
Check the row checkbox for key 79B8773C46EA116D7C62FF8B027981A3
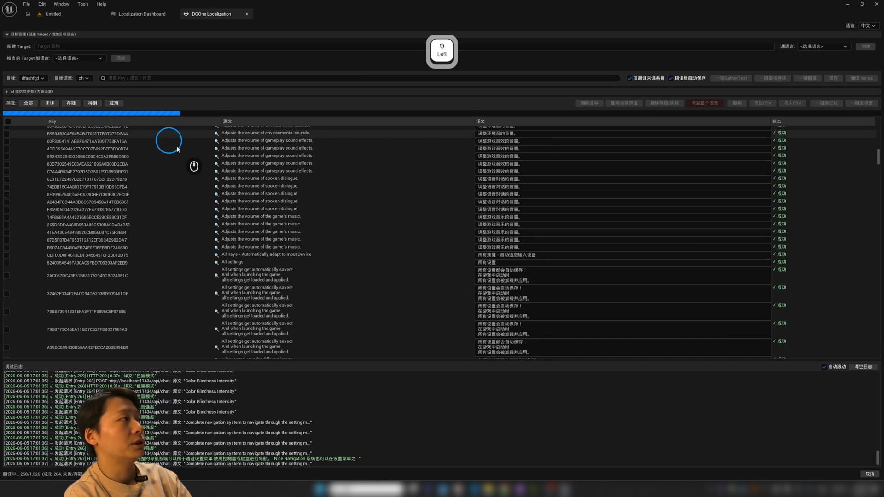coord(6,329)
